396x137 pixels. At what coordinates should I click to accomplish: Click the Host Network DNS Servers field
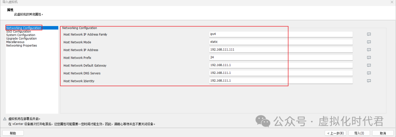(x=280, y=73)
